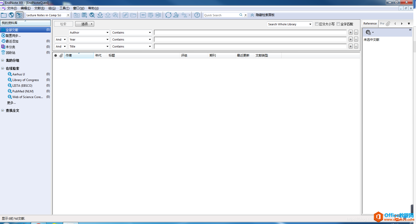Select 全部文献 all references group
Image resolution: width=416 pixels, height=224 pixels.
click(x=25, y=30)
